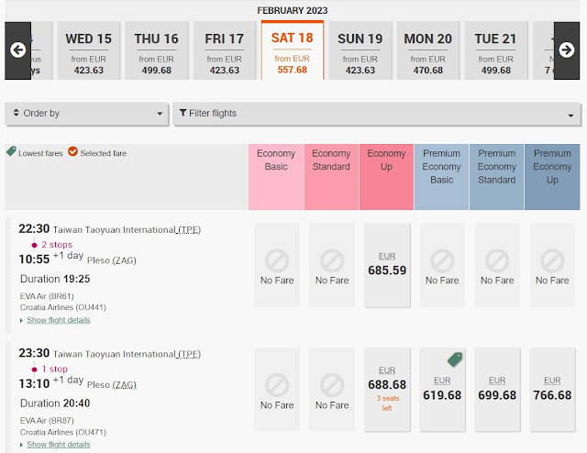587x453 pixels.
Task: Open the Order by dropdown
Action: tap(87, 114)
